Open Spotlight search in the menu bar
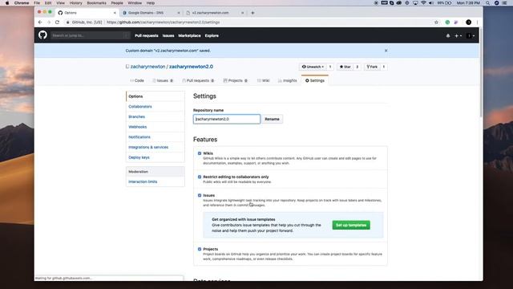The image size is (513, 289). coord(488,3)
